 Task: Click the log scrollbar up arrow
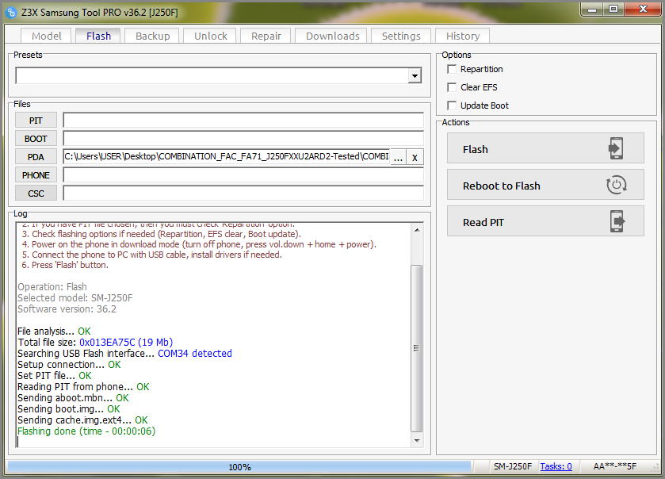[x=417, y=230]
